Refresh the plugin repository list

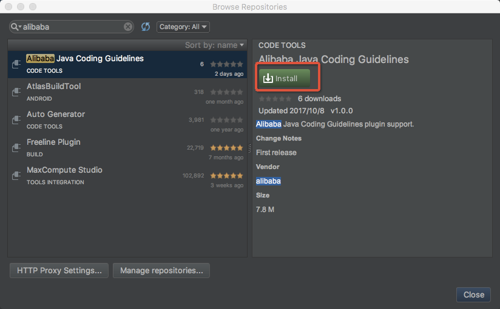pyautogui.click(x=146, y=27)
